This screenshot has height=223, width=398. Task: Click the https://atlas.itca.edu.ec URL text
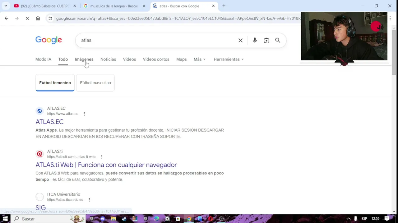pos(65,200)
